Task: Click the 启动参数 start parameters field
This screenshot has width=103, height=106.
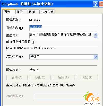Action: tap(66, 96)
